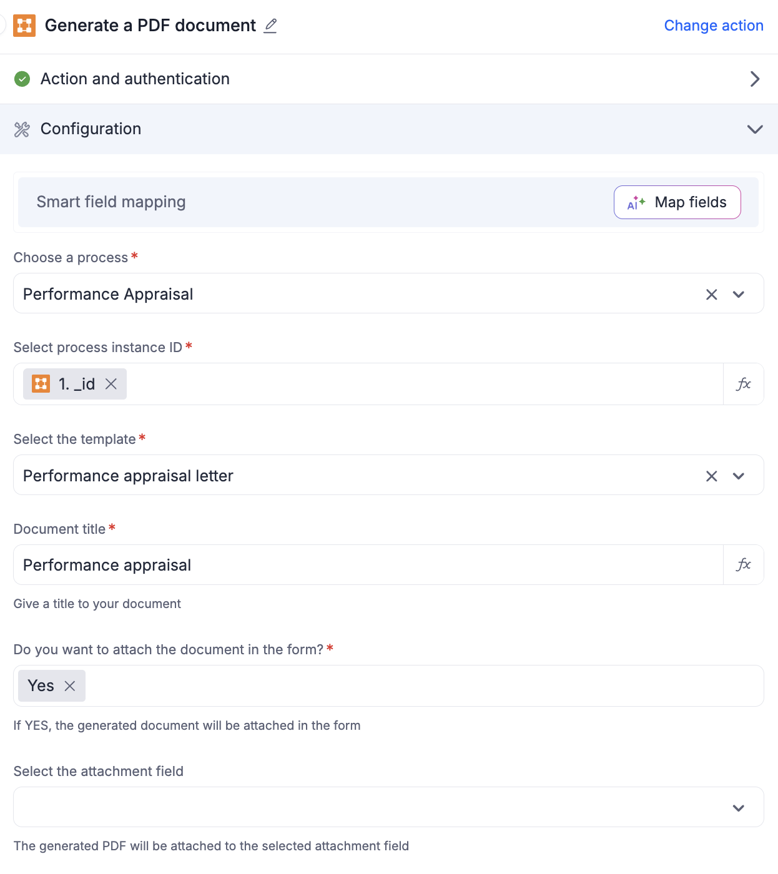Screen dimensions: 778x874
Task: Clear the Performance Appraisal process selection
Action: point(711,295)
